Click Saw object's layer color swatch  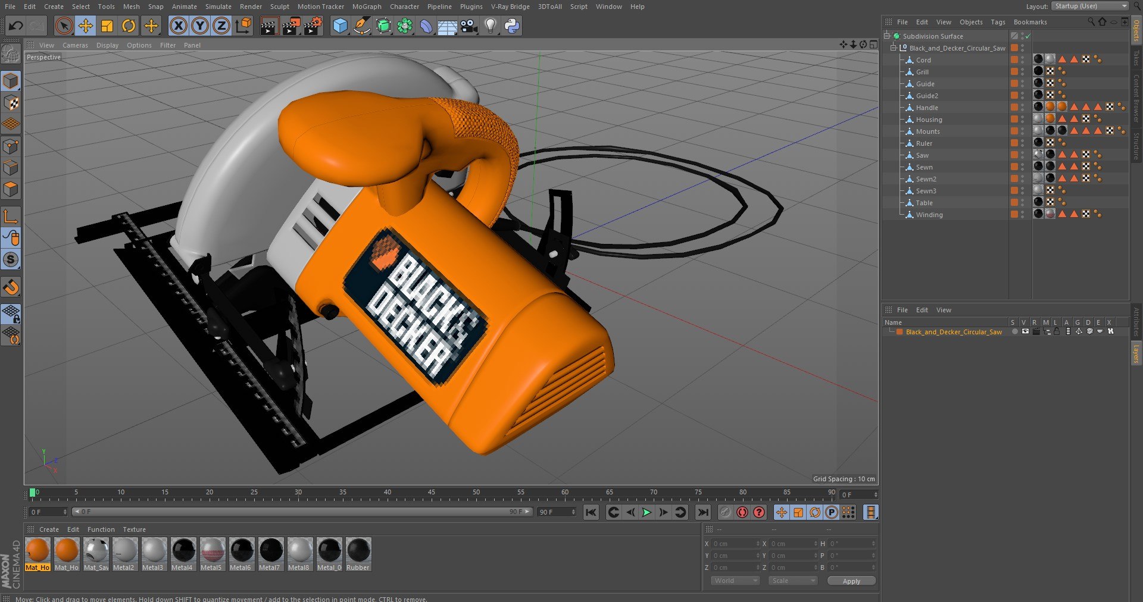pos(1014,155)
